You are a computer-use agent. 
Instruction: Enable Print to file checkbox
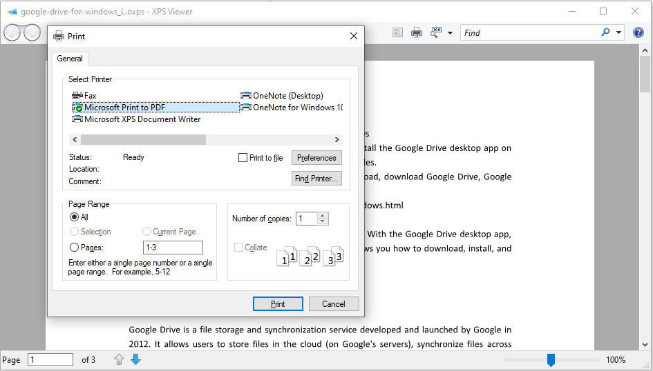pos(243,158)
